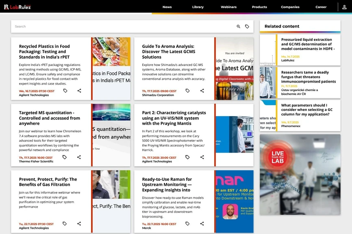This screenshot has height=234, width=352.
Task: Click the Related content heading
Action: point(282,26)
